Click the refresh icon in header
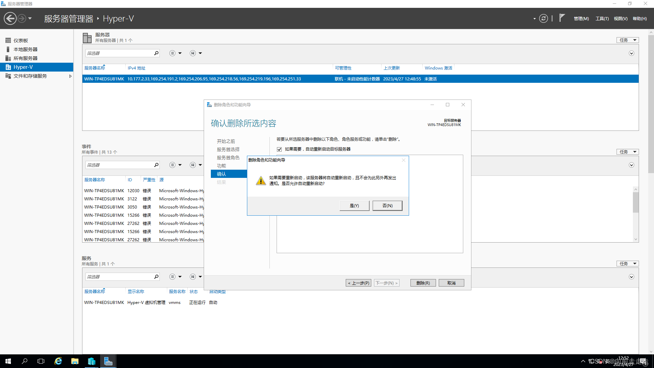 click(x=543, y=18)
